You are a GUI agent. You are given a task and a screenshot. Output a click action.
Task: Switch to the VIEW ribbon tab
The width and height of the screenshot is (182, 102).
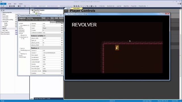point(15,4)
